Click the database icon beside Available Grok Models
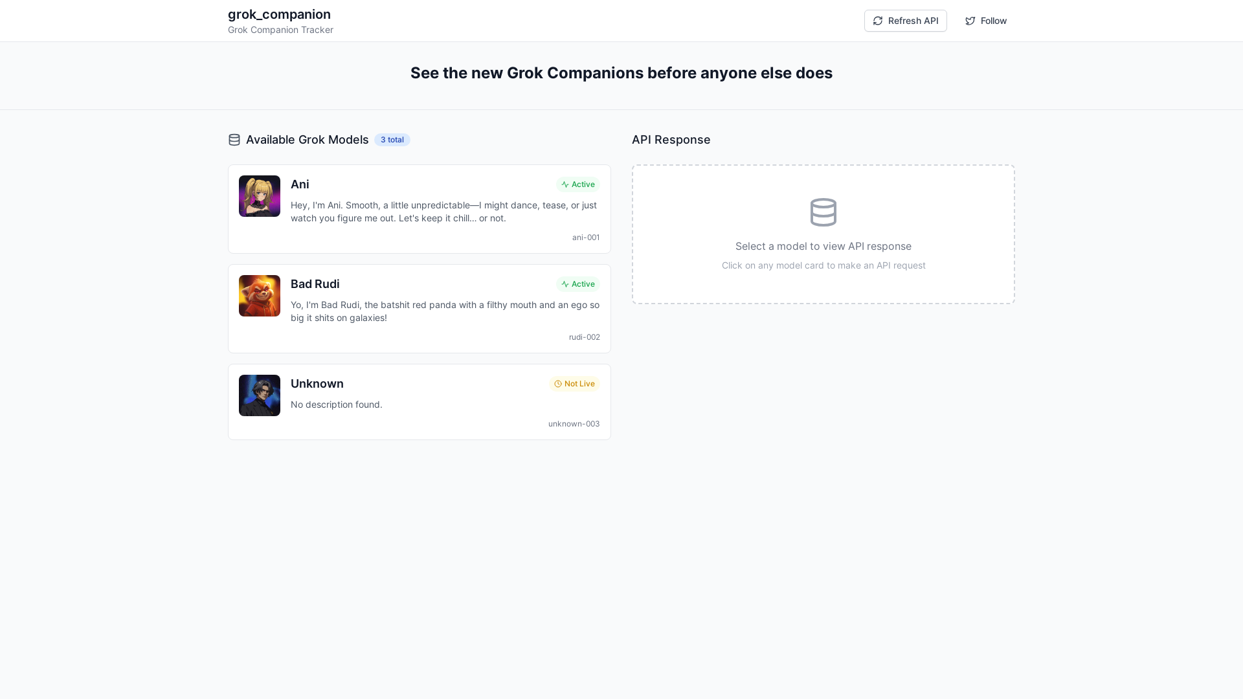 click(234, 140)
